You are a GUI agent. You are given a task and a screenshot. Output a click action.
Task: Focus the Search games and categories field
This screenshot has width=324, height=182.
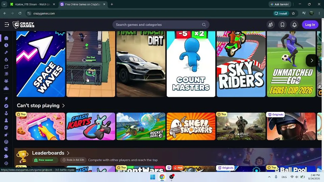161,25
